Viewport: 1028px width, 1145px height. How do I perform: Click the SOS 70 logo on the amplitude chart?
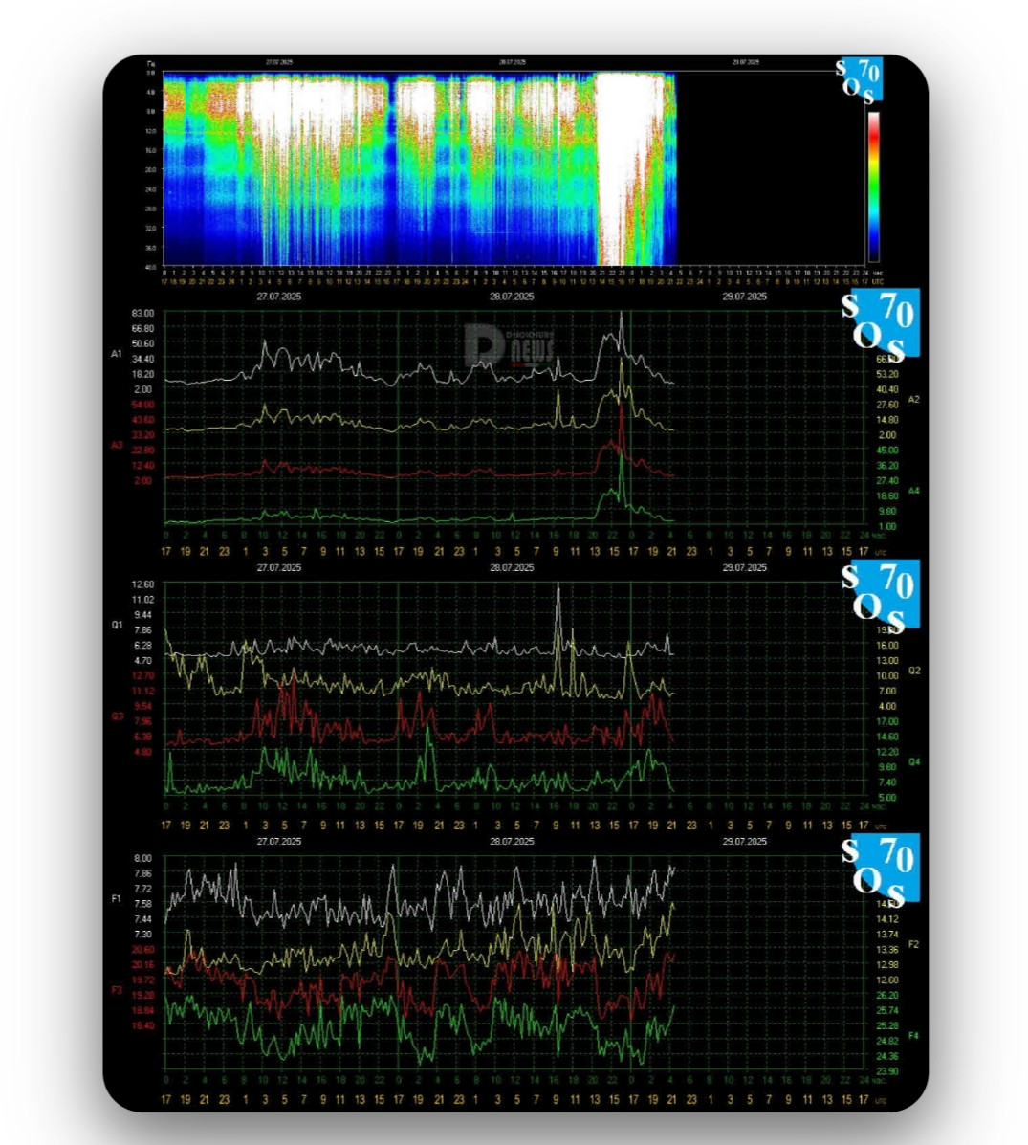coord(879,323)
